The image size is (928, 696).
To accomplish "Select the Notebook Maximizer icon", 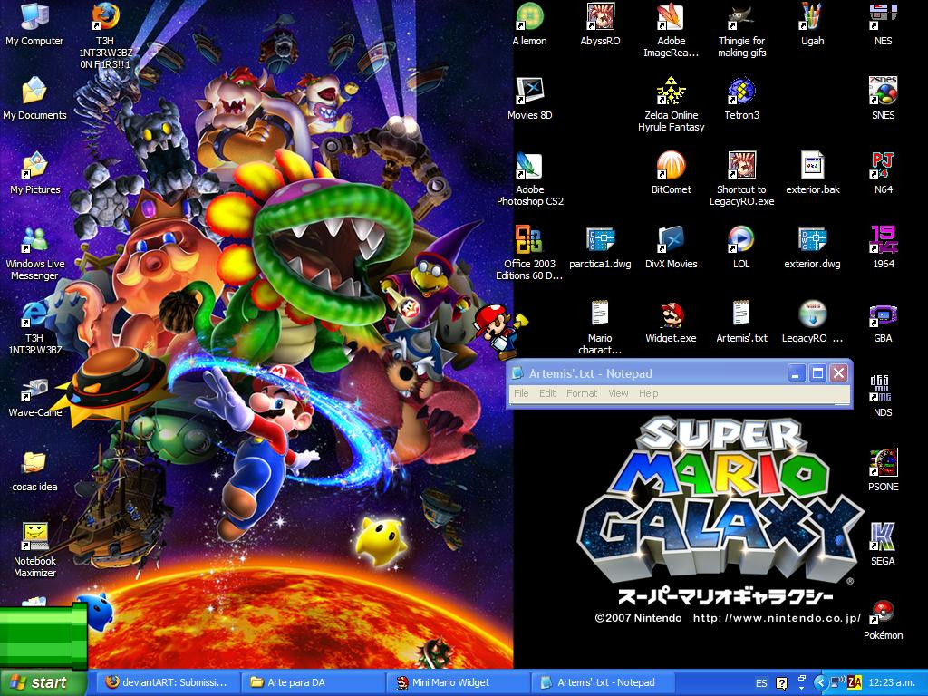I will point(34,536).
